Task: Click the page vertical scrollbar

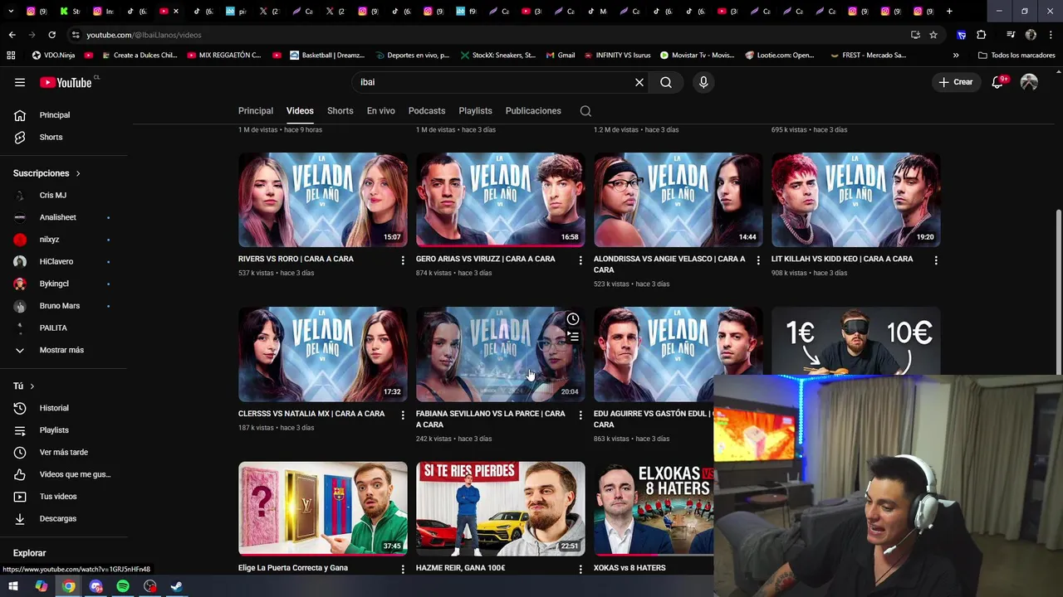Action: point(1058,292)
